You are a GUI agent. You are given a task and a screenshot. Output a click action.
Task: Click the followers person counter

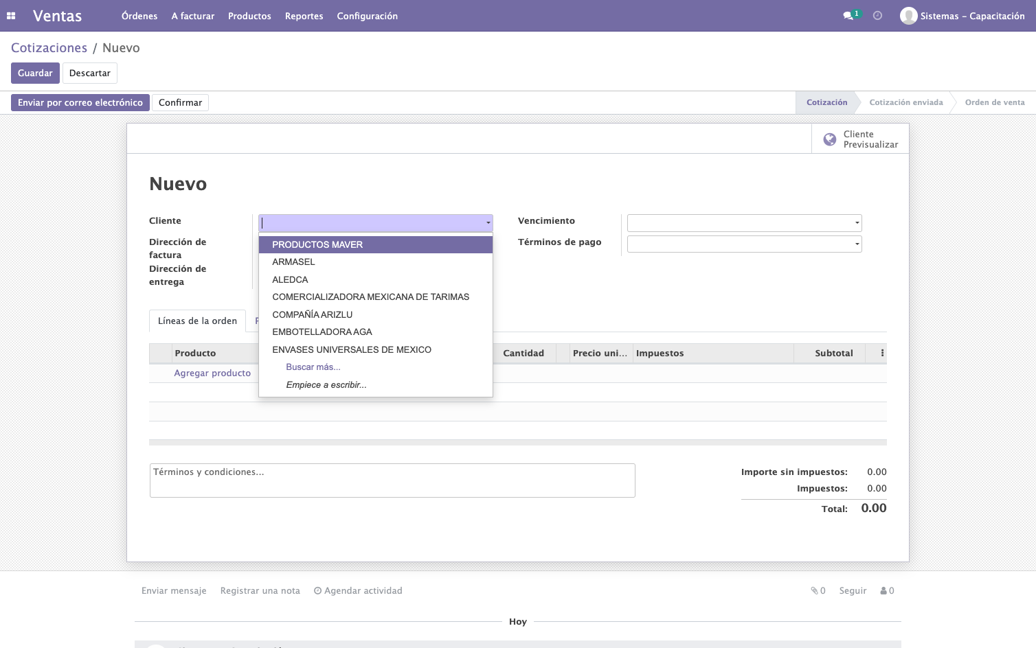[x=887, y=590]
